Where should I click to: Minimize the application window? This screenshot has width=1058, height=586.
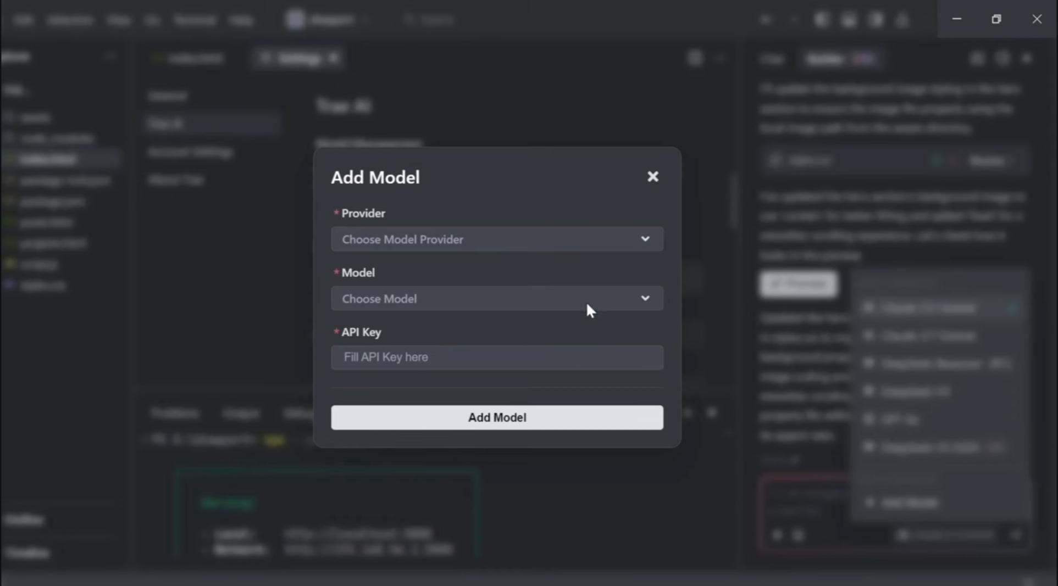click(956, 19)
